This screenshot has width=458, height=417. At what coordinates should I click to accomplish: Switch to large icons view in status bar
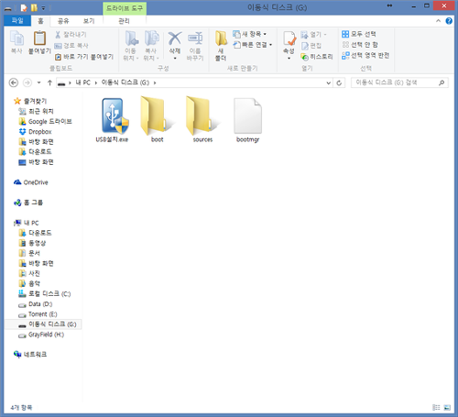click(x=447, y=407)
